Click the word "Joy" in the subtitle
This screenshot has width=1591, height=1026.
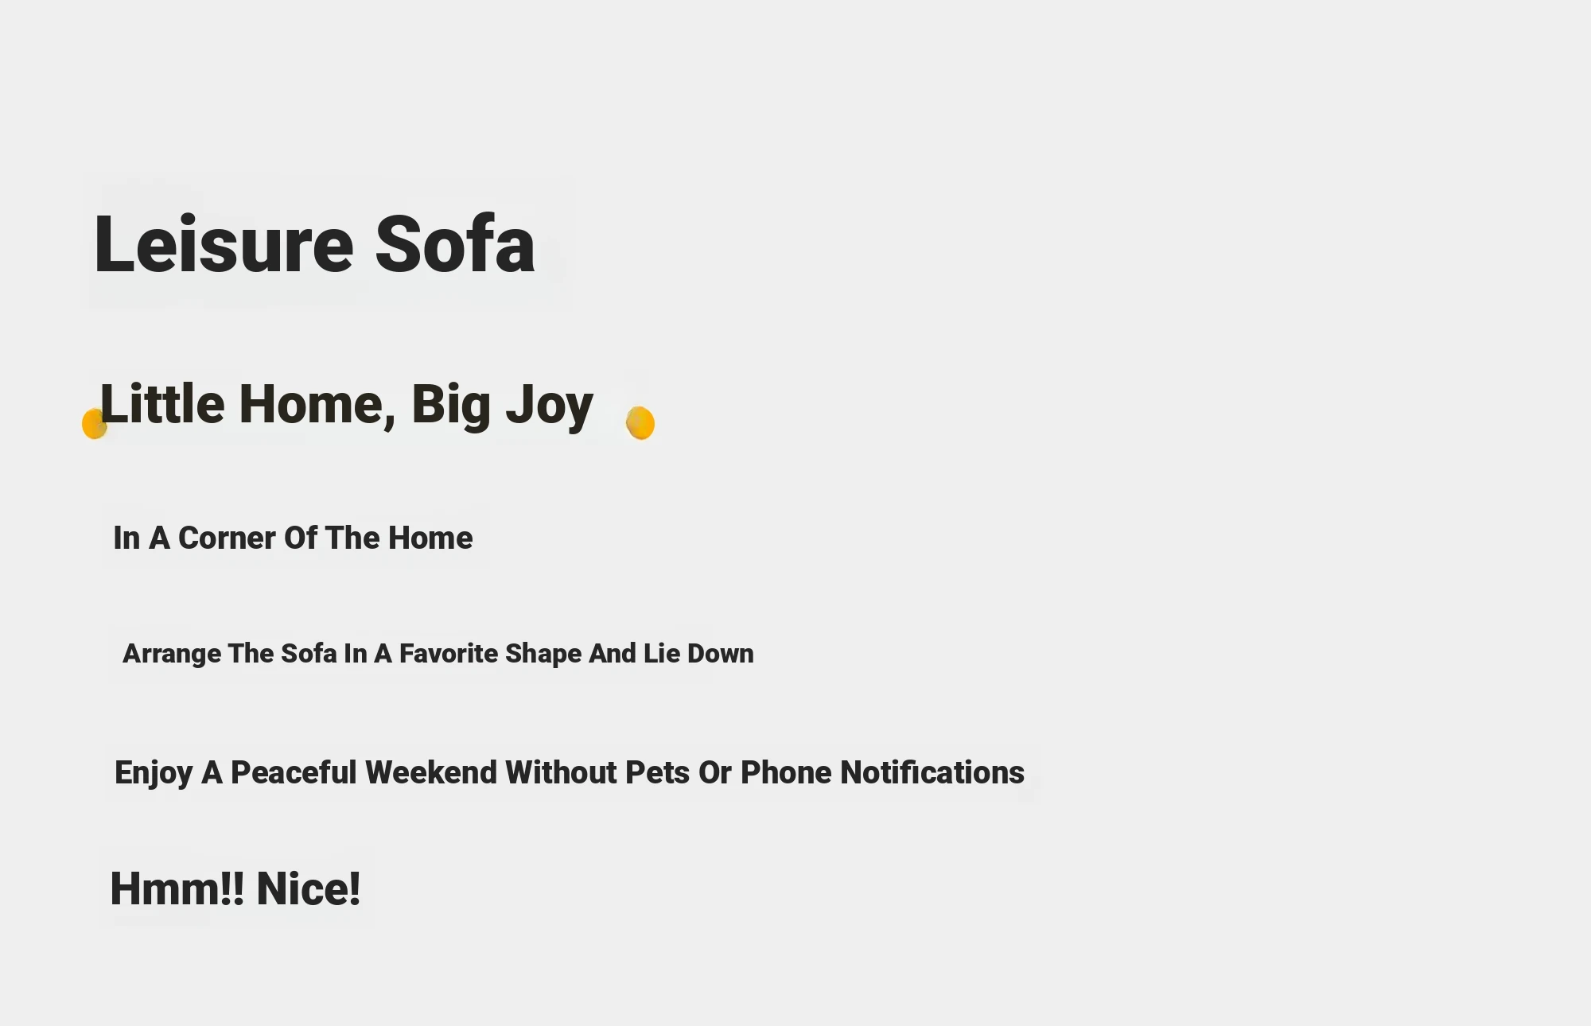pyautogui.click(x=550, y=405)
